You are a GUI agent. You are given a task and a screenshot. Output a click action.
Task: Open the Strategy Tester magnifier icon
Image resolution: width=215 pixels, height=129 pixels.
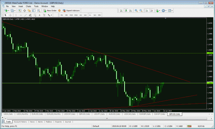click(39, 11)
